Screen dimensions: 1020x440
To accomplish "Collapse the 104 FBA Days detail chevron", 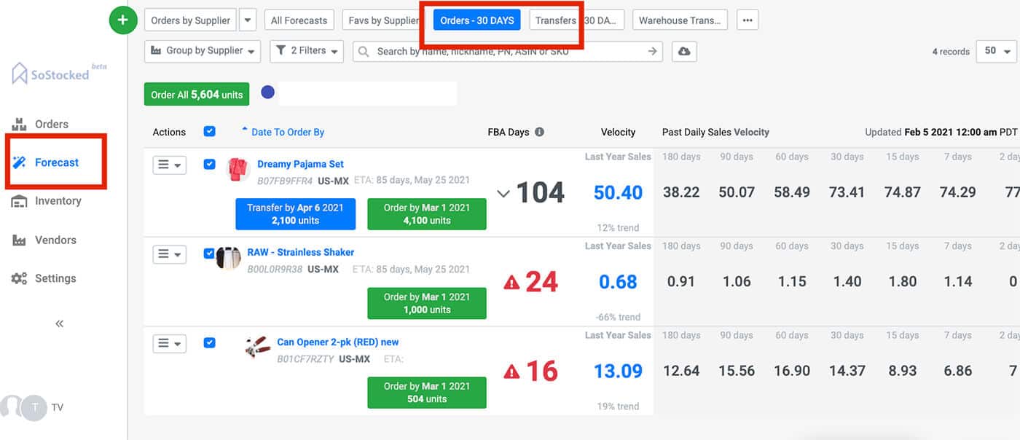I will click(x=503, y=194).
